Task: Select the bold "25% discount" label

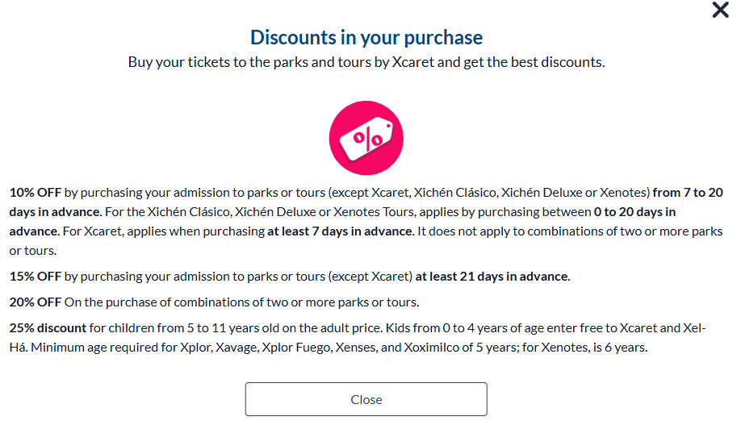Action: [48, 328]
